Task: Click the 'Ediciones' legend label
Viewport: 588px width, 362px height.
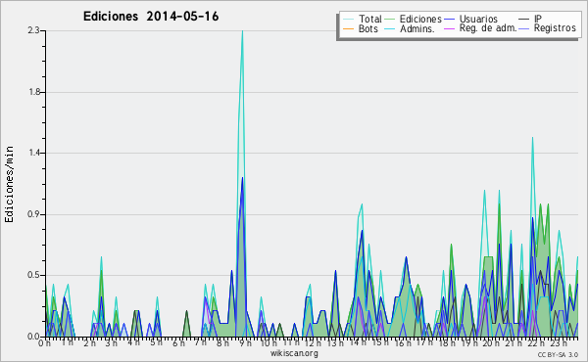Action: point(420,19)
